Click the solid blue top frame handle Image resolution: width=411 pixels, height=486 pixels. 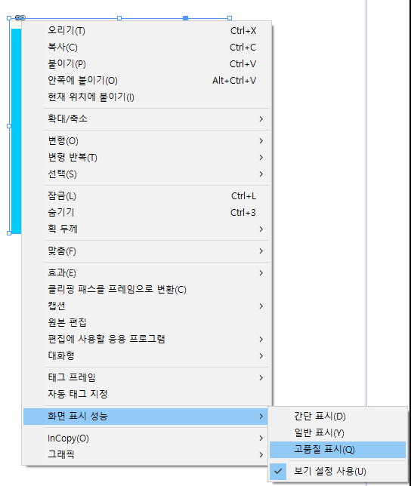click(186, 18)
